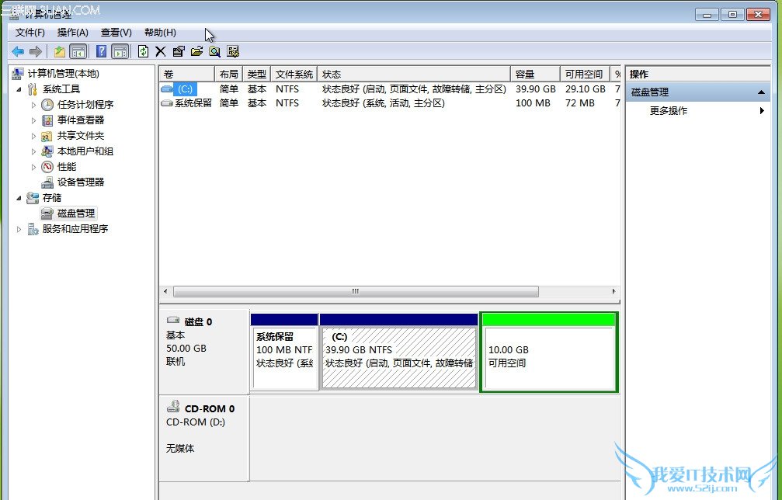Click the Up one level folder icon
Image resolution: width=782 pixels, height=500 pixels.
[60, 52]
